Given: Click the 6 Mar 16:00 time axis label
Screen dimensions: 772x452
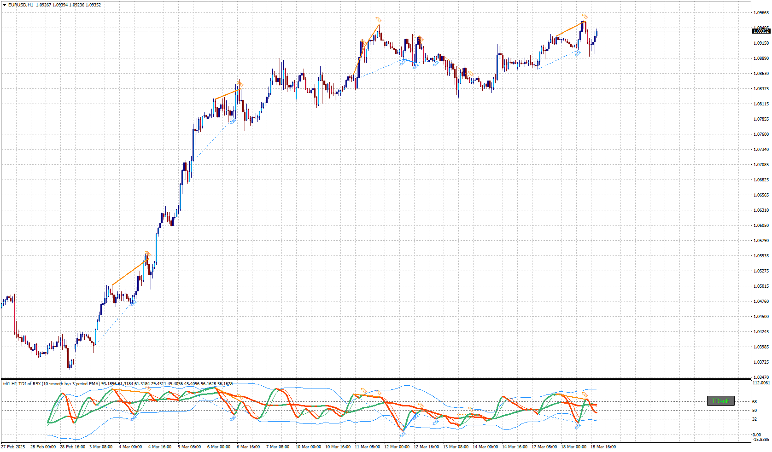Looking at the screenshot, I should tap(248, 447).
